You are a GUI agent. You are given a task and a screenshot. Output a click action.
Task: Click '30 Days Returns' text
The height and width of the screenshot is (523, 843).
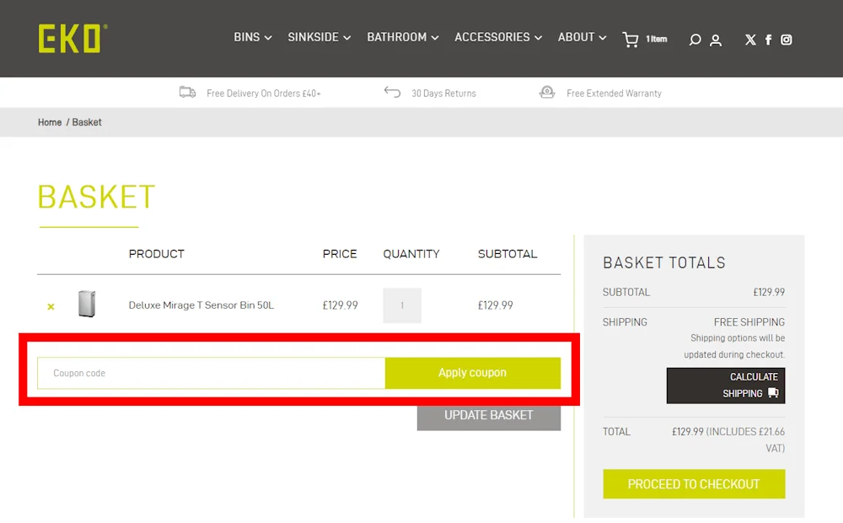point(443,93)
